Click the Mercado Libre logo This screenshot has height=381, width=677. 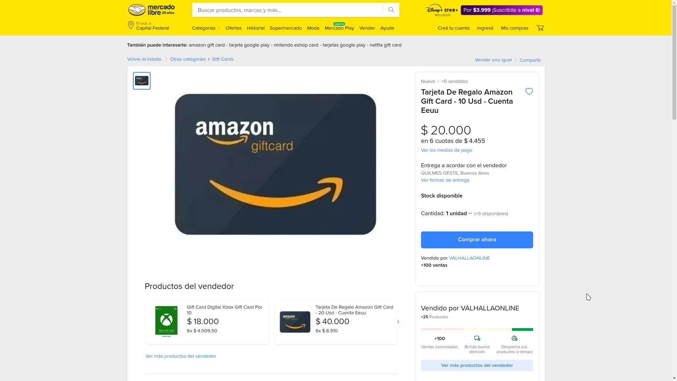[x=151, y=10]
